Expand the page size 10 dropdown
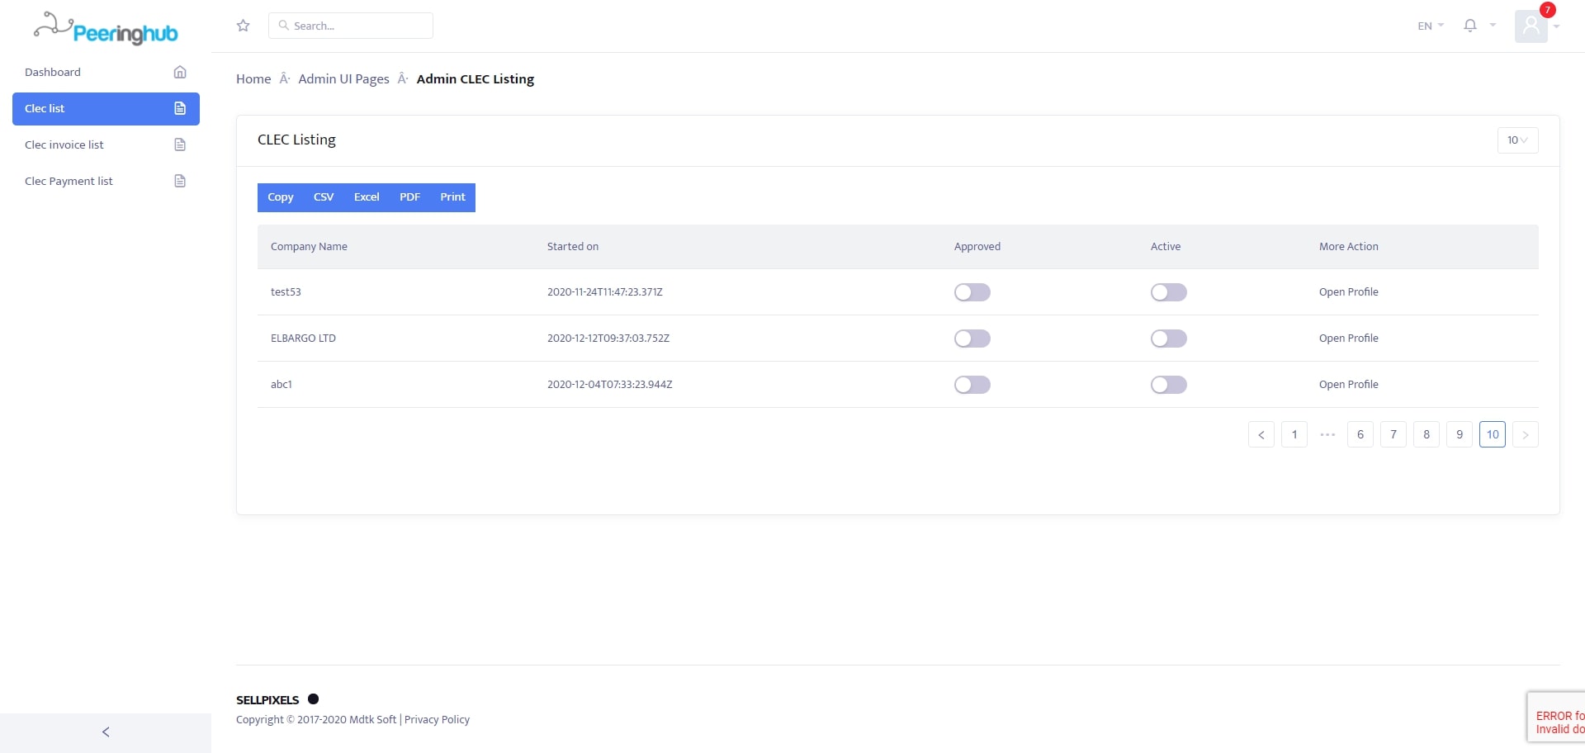The height and width of the screenshot is (753, 1585). [x=1517, y=140]
